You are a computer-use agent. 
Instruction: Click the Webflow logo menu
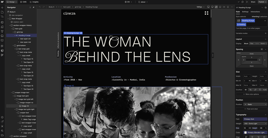[2, 2]
